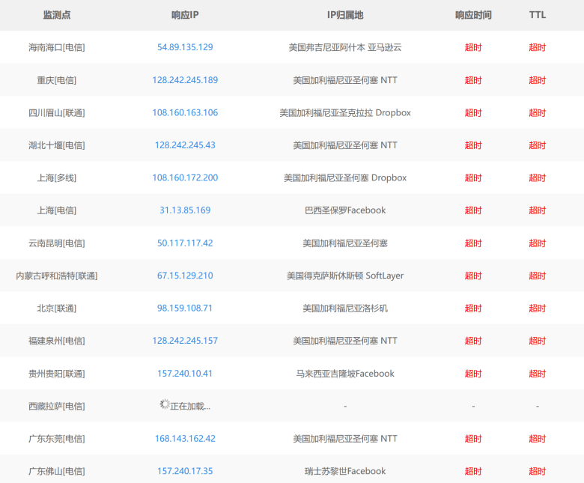Select monitor point 重庆[电信]
584x483 pixels.
(57, 80)
